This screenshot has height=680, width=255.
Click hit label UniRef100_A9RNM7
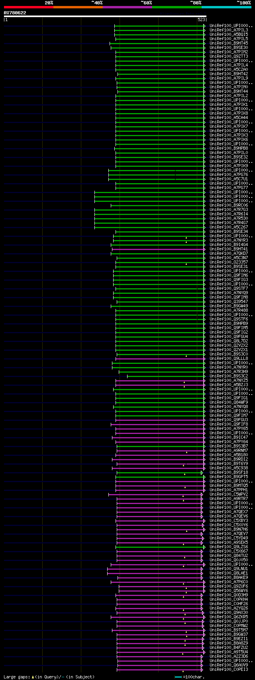[229, 450]
